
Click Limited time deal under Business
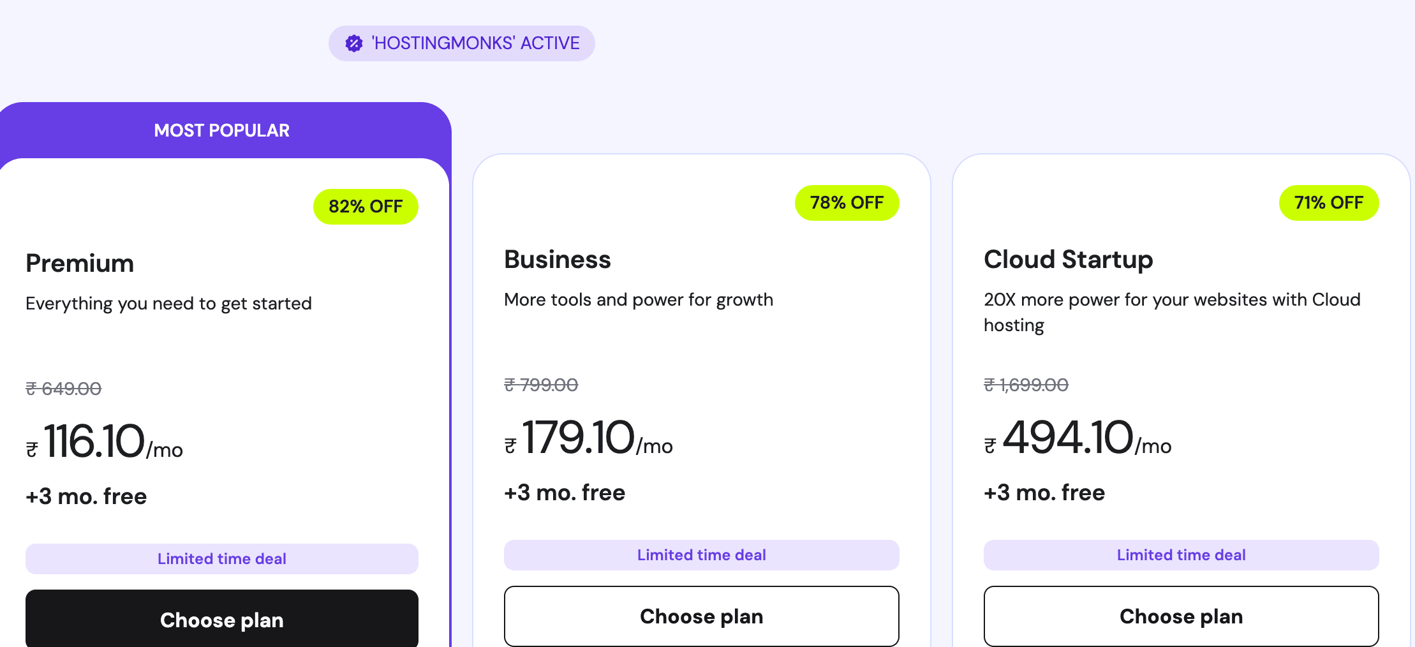tap(702, 555)
